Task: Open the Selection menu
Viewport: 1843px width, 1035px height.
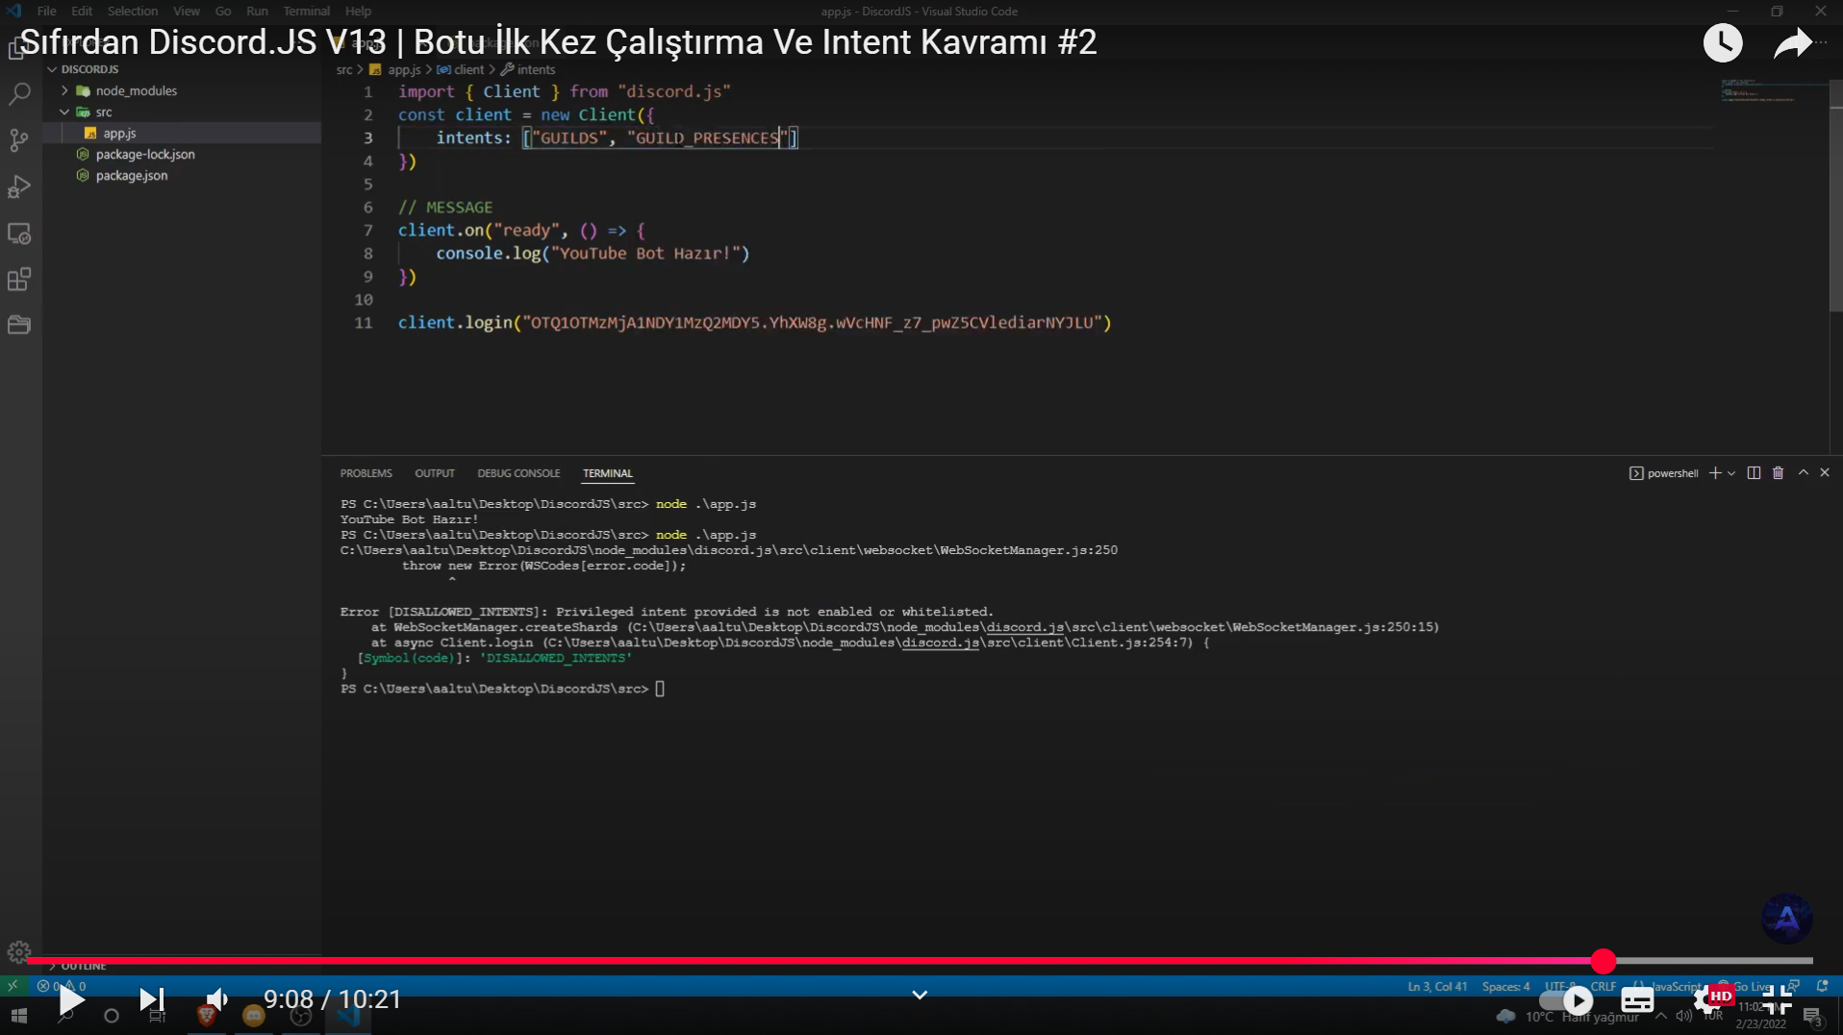Action: pos(133,11)
